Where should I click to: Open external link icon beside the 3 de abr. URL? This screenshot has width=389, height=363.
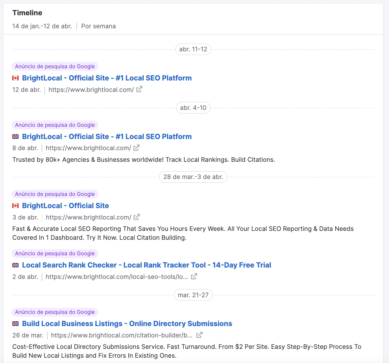136,217
